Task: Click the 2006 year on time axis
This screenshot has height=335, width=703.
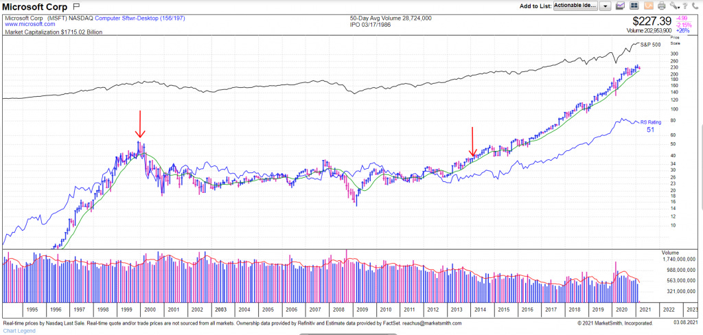Action: (291, 310)
